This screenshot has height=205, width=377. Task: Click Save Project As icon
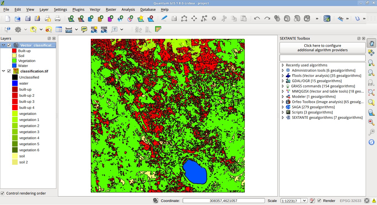38,19
